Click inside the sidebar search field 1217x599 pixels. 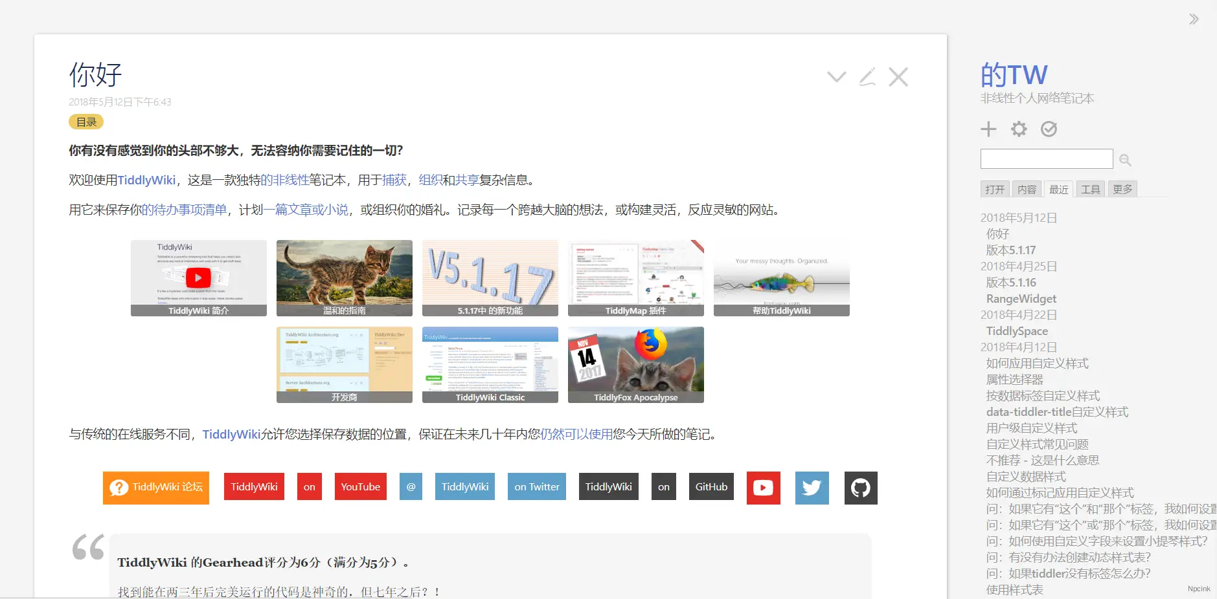tap(1046, 159)
